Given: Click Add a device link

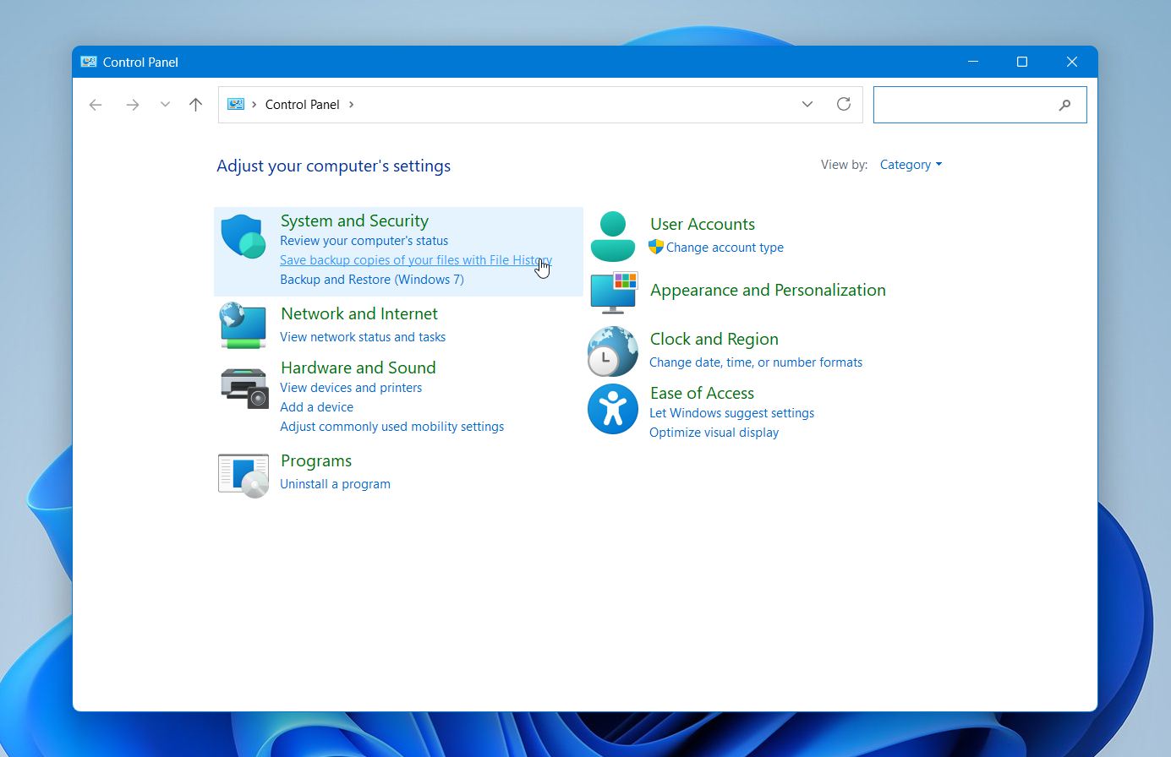Looking at the screenshot, I should 317,407.
